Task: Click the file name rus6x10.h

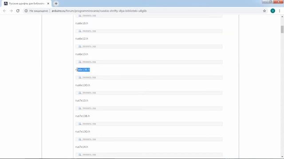Action: [x=82, y=23]
